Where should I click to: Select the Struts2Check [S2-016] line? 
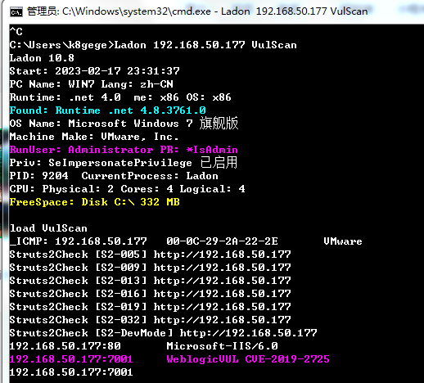150,294
